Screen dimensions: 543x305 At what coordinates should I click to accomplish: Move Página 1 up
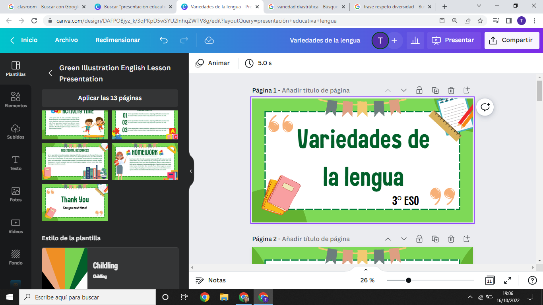(388, 90)
